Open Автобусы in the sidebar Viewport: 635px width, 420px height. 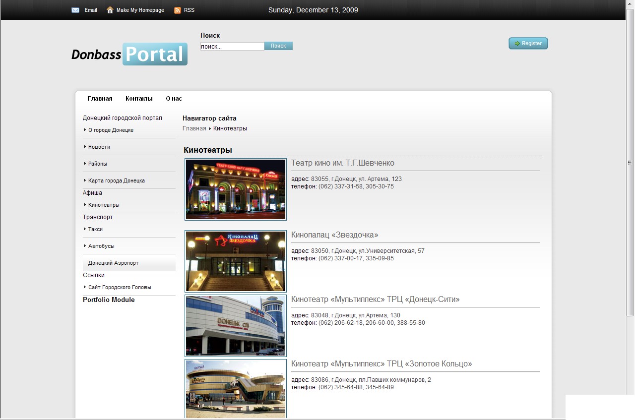pyautogui.click(x=101, y=246)
